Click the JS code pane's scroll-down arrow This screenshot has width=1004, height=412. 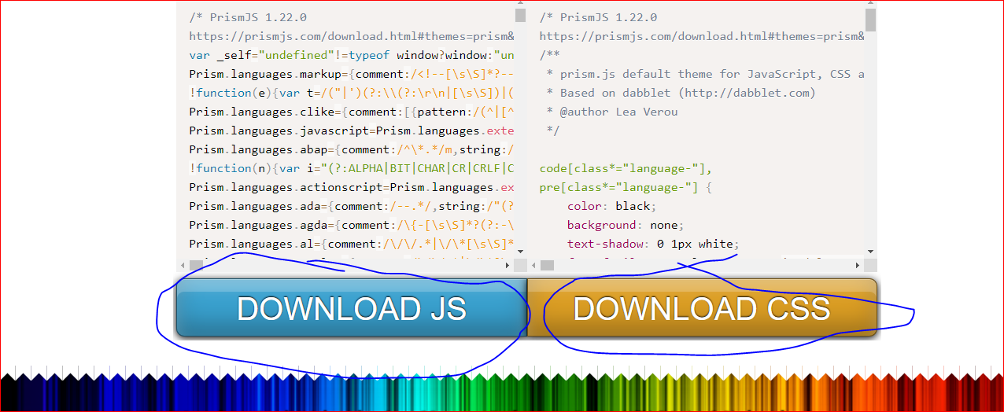click(521, 252)
